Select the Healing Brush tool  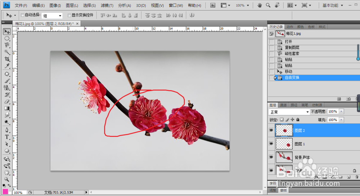(x=7, y=74)
